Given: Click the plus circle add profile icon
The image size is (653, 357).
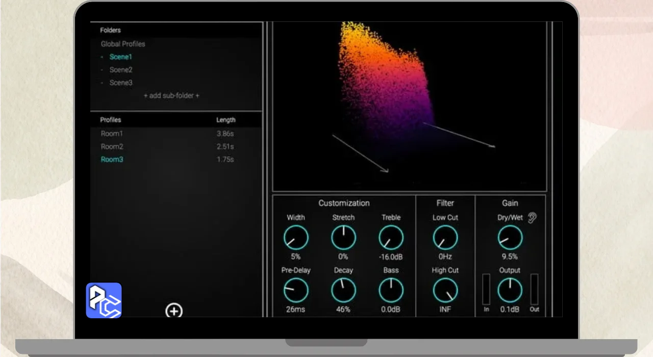Looking at the screenshot, I should [174, 311].
